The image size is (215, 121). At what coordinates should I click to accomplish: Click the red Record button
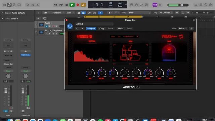pyautogui.click(x=78, y=5)
